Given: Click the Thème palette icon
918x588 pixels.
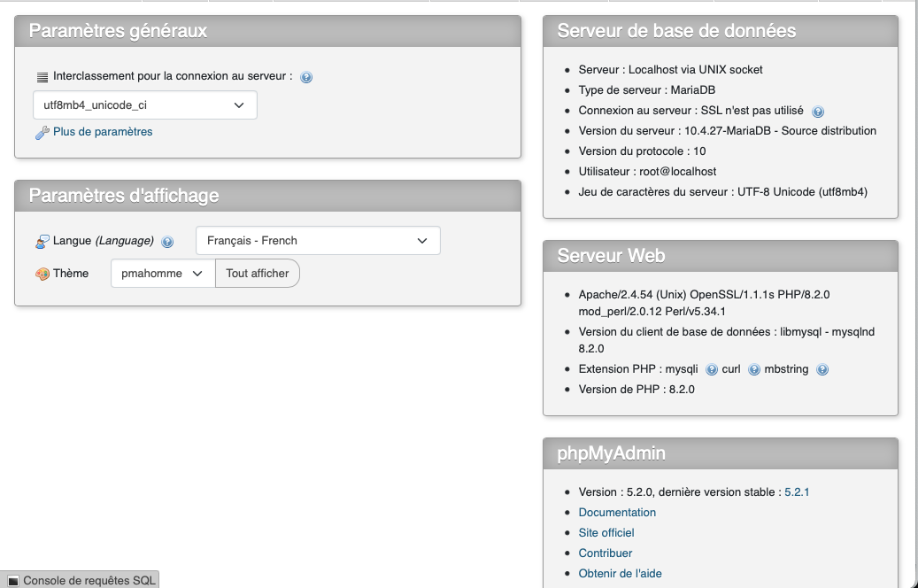Looking at the screenshot, I should click(x=42, y=275).
